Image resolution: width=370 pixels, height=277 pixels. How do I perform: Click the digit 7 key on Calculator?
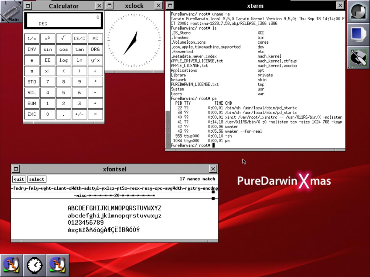(47, 82)
